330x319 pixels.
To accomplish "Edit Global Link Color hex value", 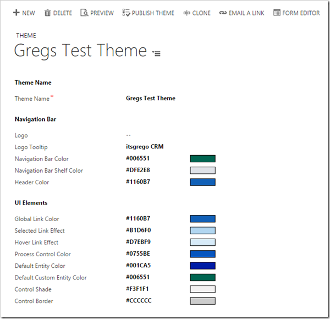I will point(137,219).
